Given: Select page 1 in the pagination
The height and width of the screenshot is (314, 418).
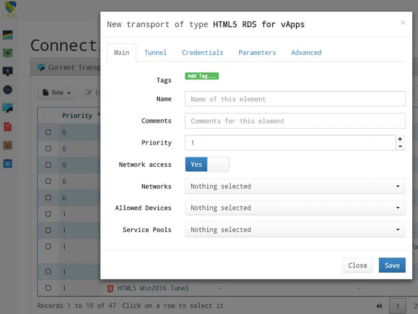Looking at the screenshot, I should click(x=398, y=306).
